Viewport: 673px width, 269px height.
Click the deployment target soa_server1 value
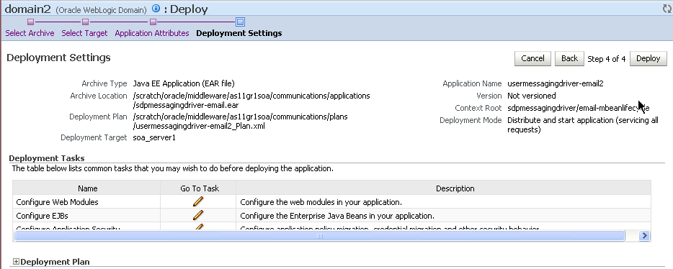click(x=154, y=137)
